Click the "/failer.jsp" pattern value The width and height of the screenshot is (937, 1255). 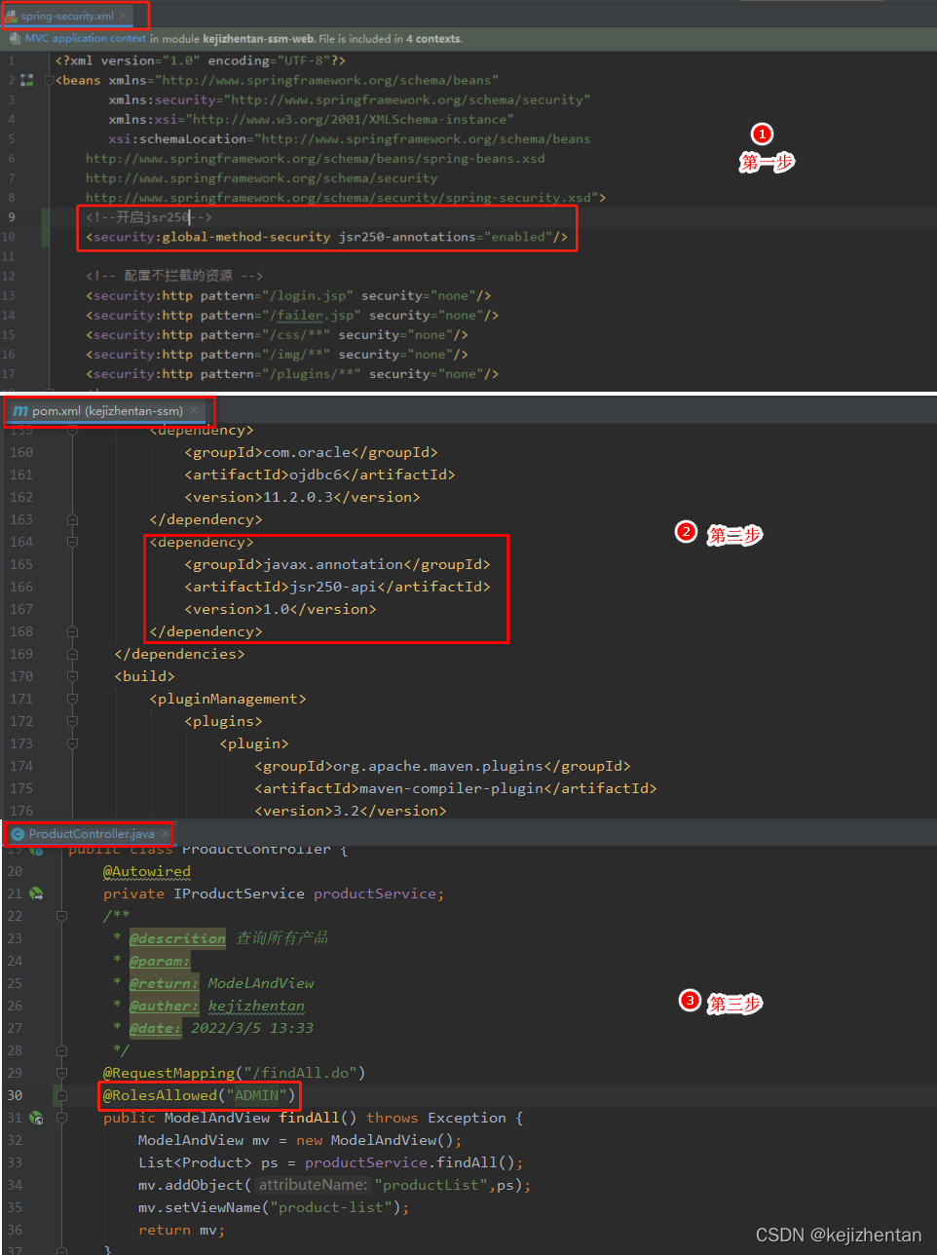[312, 315]
